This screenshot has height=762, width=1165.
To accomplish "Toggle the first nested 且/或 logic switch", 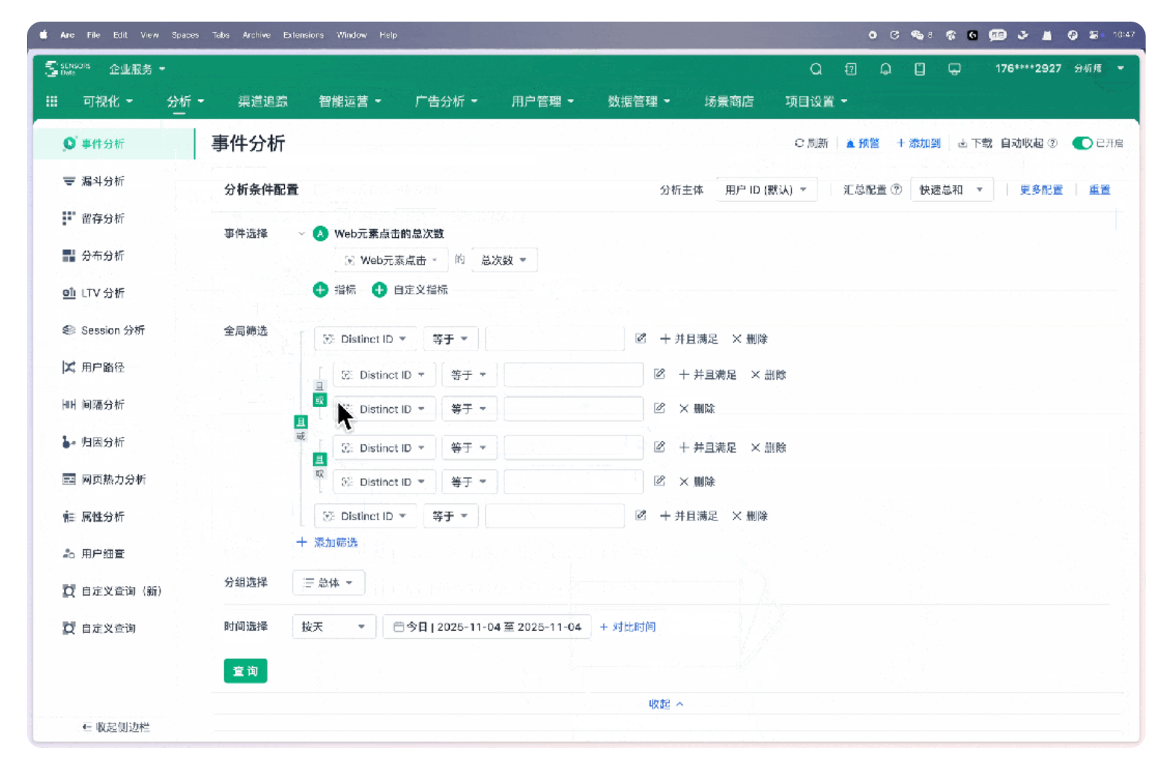I will pyautogui.click(x=320, y=393).
